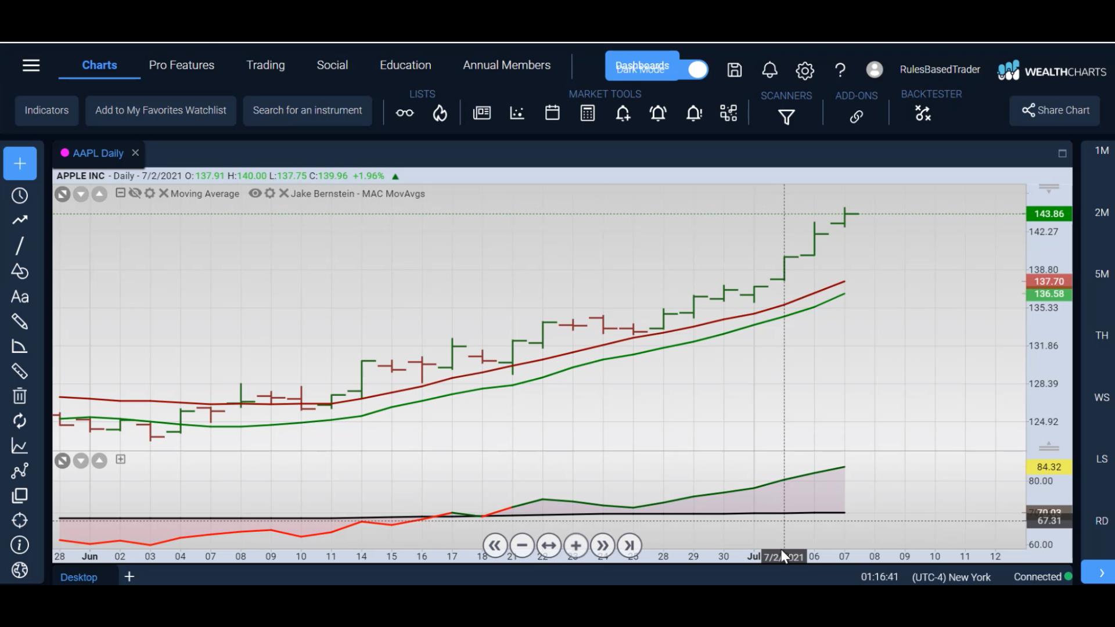Open the calendar market tool
1115x627 pixels.
pyautogui.click(x=552, y=113)
